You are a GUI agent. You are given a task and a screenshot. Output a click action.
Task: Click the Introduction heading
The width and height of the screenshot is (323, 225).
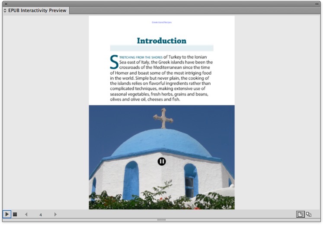point(161,41)
